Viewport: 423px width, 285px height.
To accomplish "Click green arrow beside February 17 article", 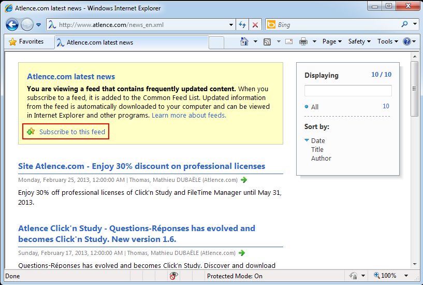I will (242, 253).
